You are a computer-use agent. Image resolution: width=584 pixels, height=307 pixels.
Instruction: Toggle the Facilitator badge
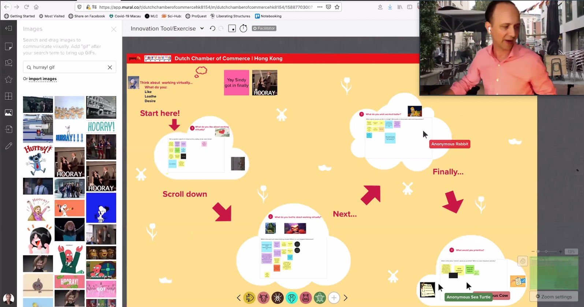[x=264, y=28]
